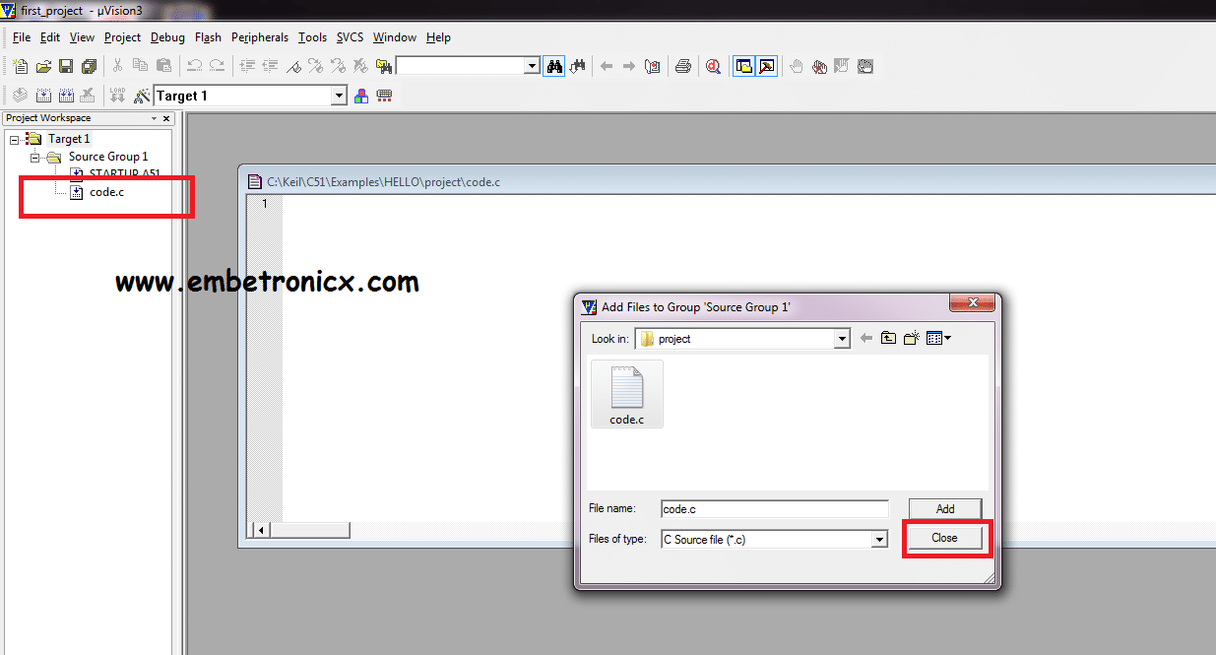Click the dialog Back arrow icon
1216x655 pixels.
coord(866,338)
